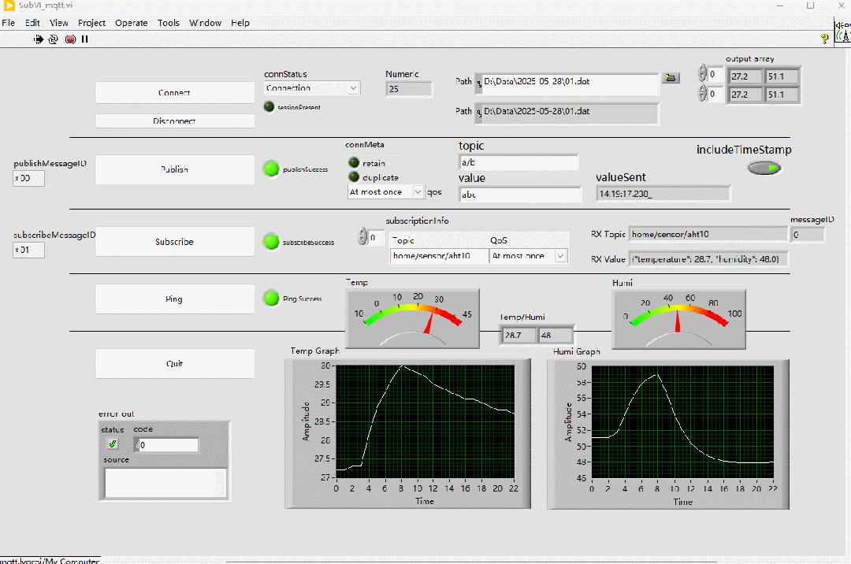Screen dimensions: 851x564
Task: Pause the VI with the Pause icon
Action: pos(84,39)
